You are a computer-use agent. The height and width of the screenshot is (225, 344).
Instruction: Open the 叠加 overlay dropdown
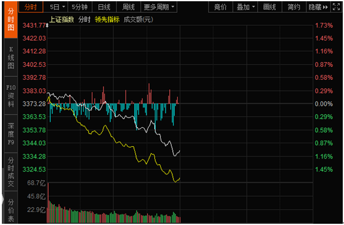click(x=246, y=7)
